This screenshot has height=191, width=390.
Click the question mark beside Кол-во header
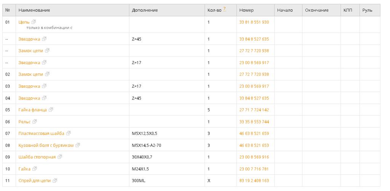click(225, 9)
